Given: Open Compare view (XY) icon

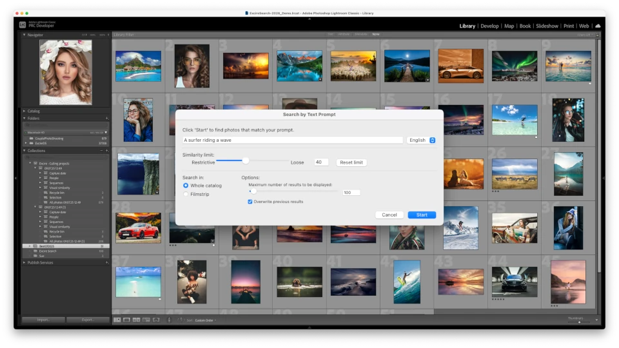Looking at the screenshot, I should (x=136, y=320).
